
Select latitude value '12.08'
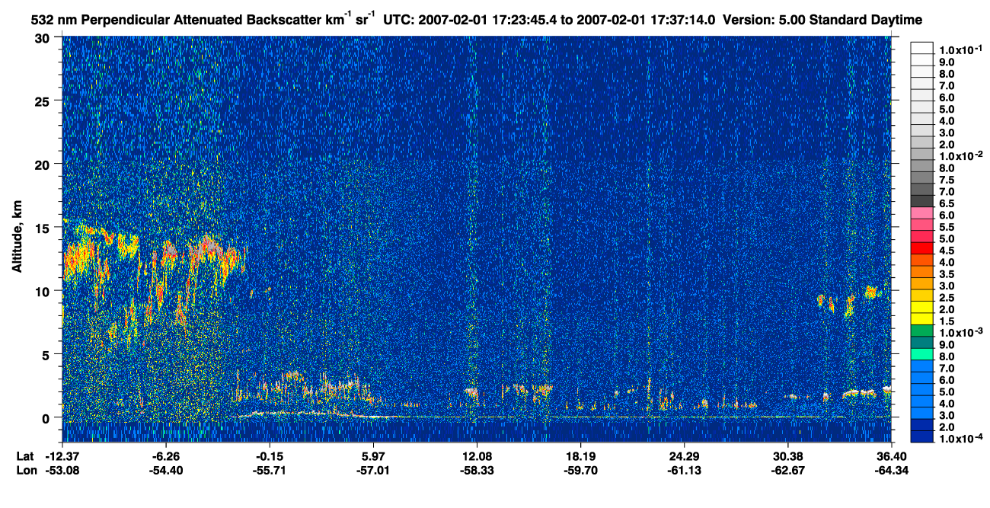tap(477, 456)
